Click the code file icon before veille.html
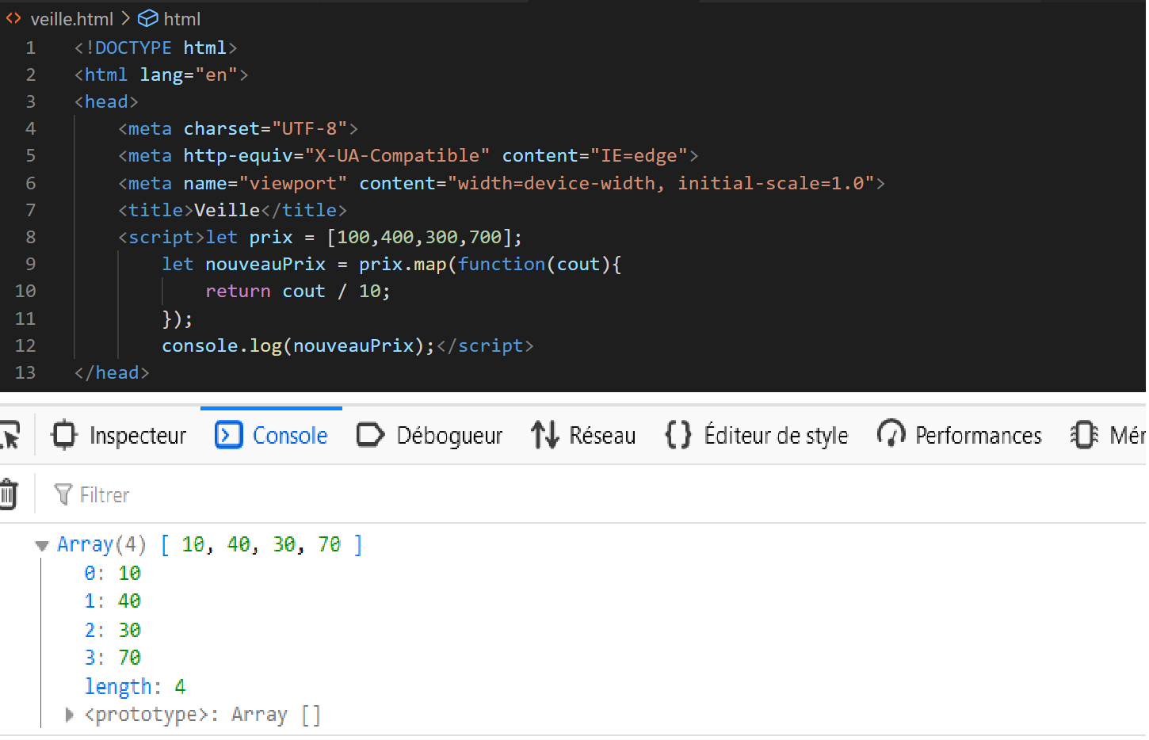Viewport: 1149px width, 740px height. tap(12, 18)
